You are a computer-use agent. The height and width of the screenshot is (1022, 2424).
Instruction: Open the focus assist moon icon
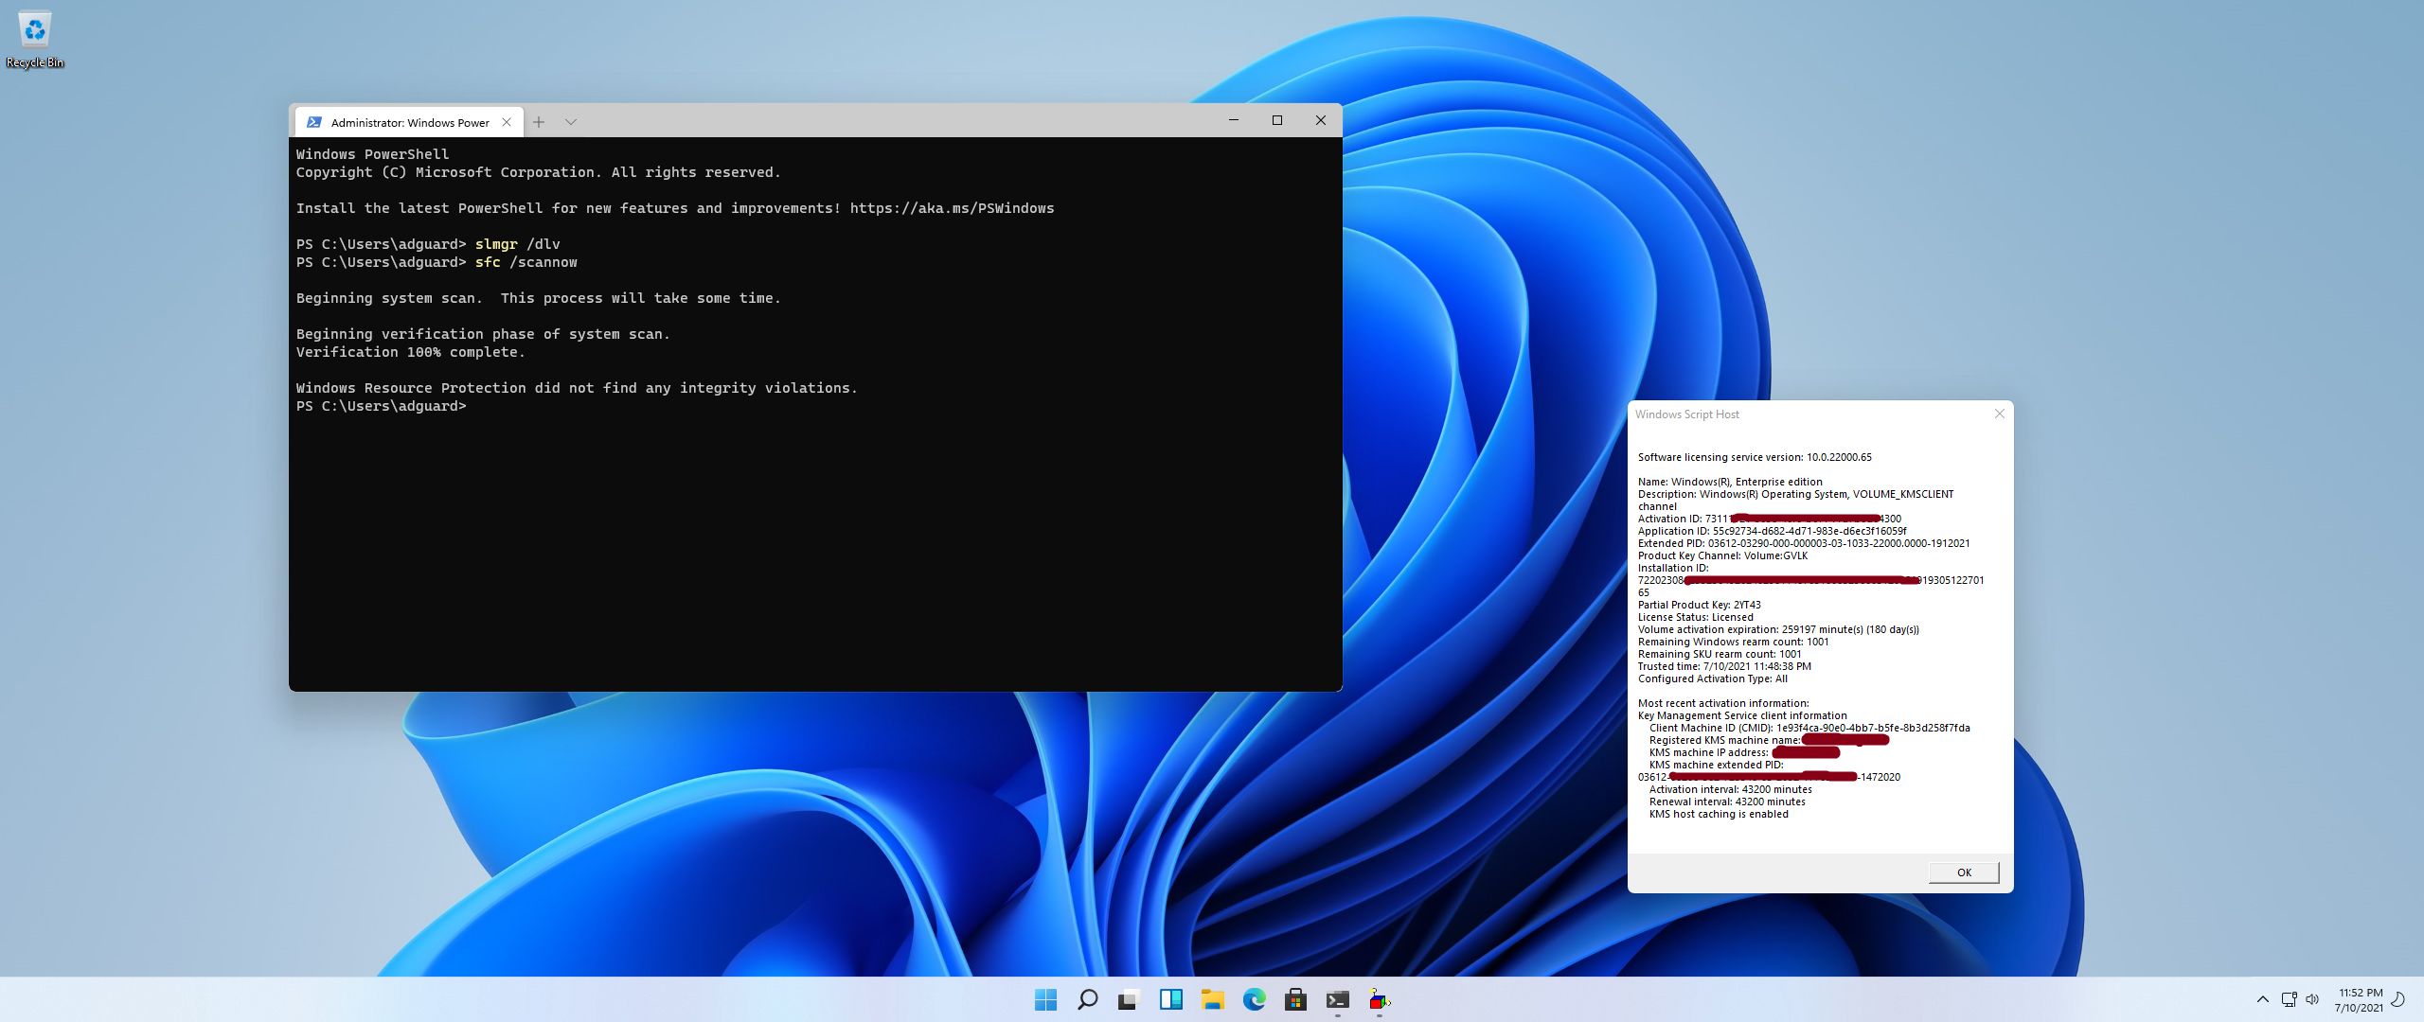coord(2398,999)
